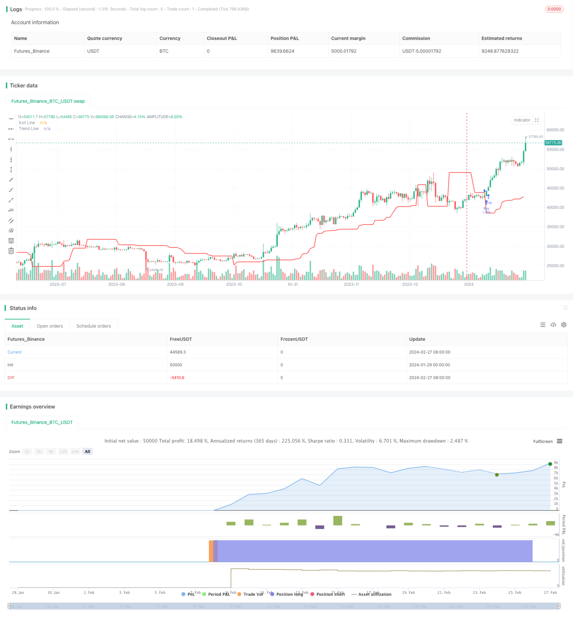
Task: Open Status info settings gear
Action: pos(564,325)
